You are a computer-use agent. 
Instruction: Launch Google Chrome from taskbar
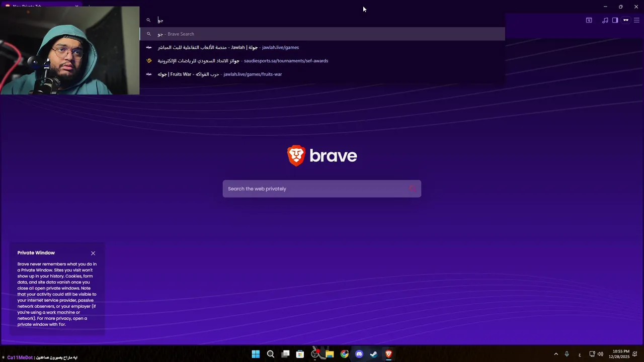click(x=344, y=354)
